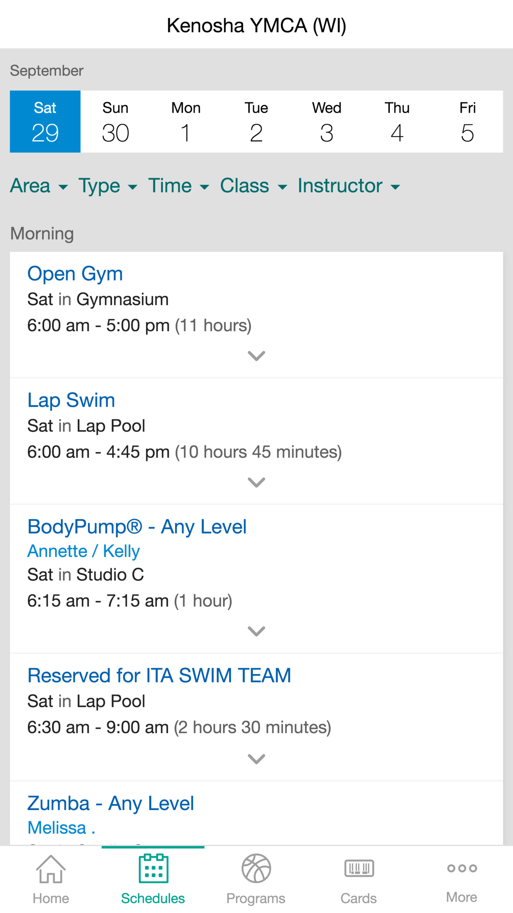Tap the Melissa instructor link
Image resolution: width=513 pixels, height=913 pixels.
61,828
